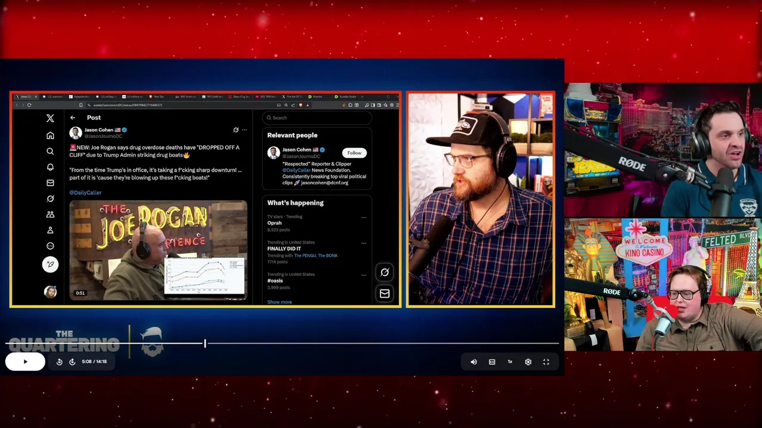Image resolution: width=762 pixels, height=428 pixels.
Task: Open Communities in the X sidebar
Action: point(50,214)
